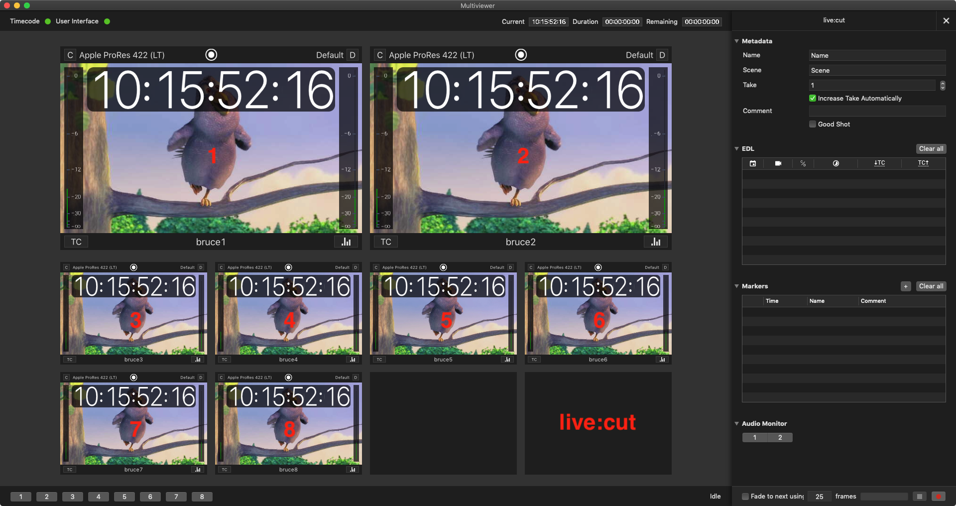Open the audio meter icon for bruce1
956x506 pixels.
[346, 242]
